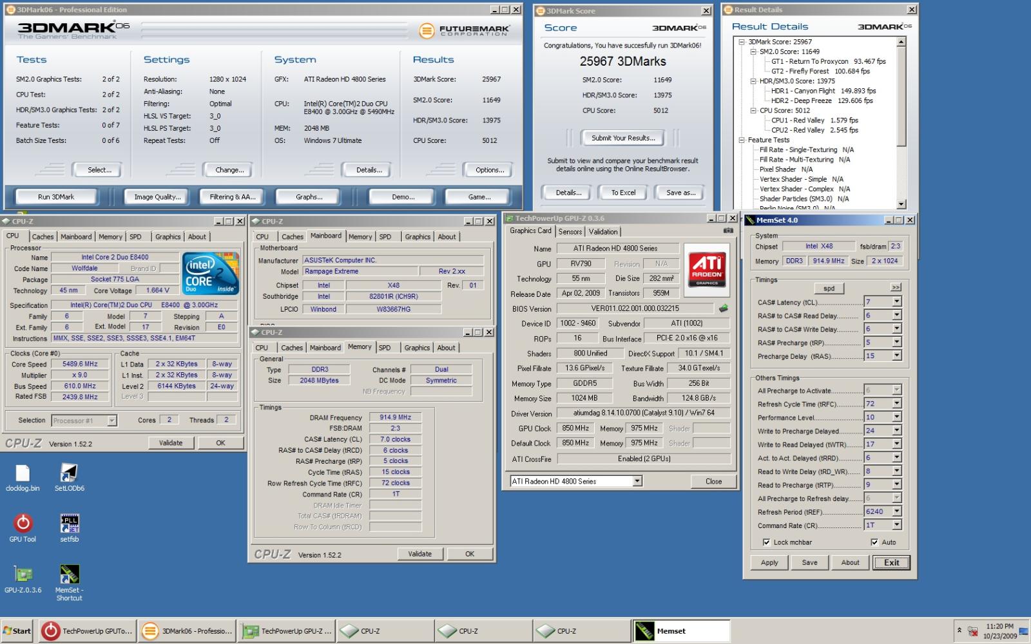Click spd button in MemSet timings
This screenshot has height=644, width=1031.
[829, 289]
